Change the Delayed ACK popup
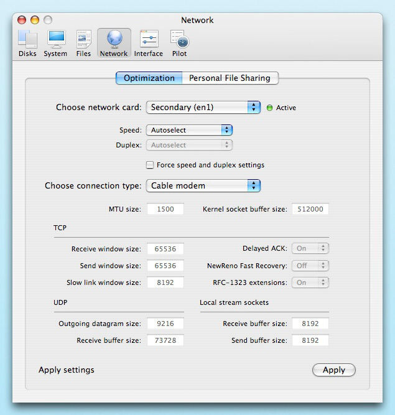The width and height of the screenshot is (395, 415). tap(310, 248)
